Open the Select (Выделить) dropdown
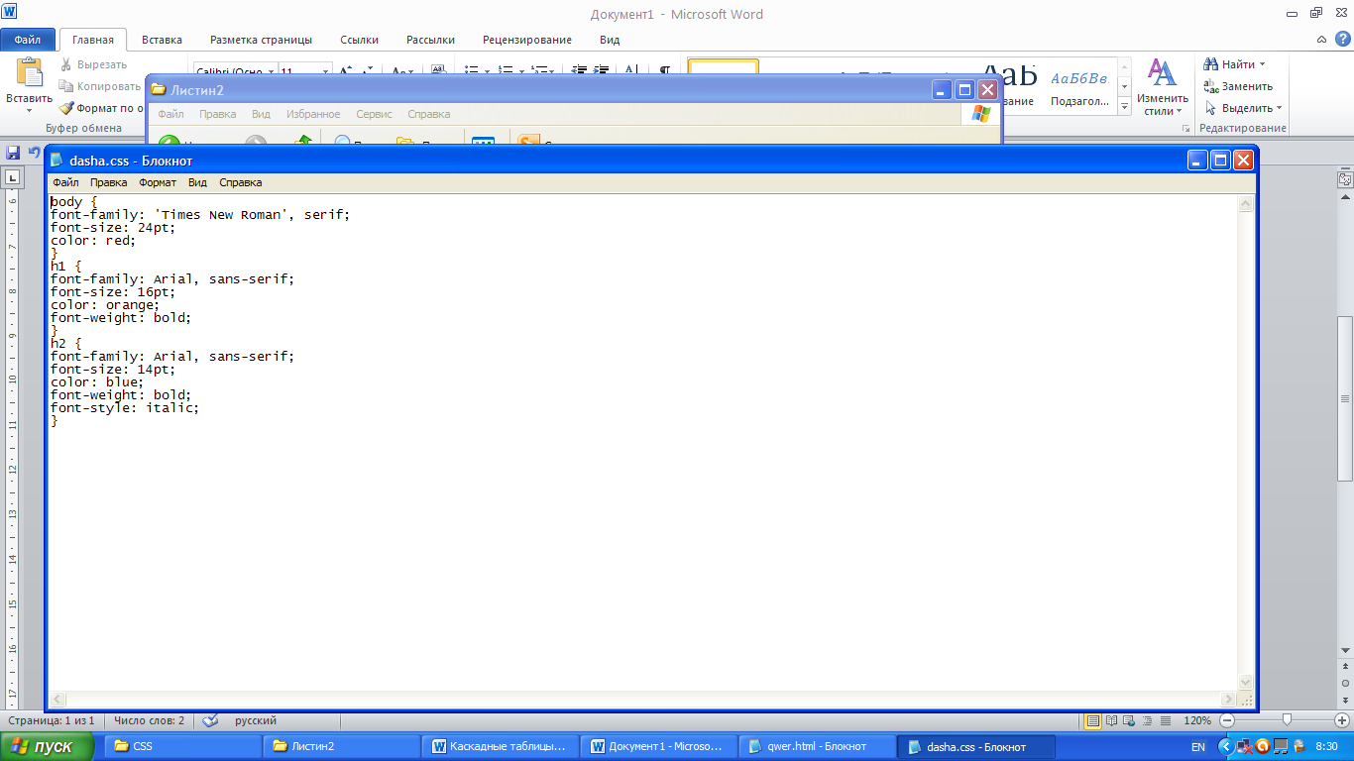Viewport: 1354px width, 761px height. click(x=1244, y=108)
